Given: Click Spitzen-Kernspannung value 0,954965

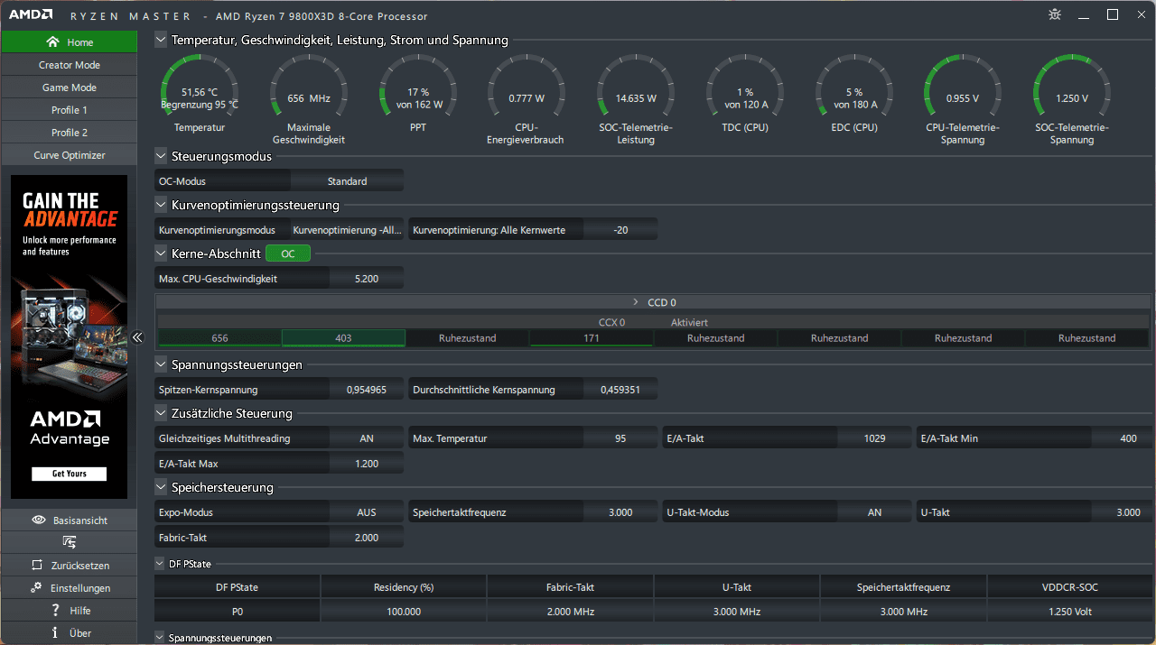Looking at the screenshot, I should pos(367,390).
